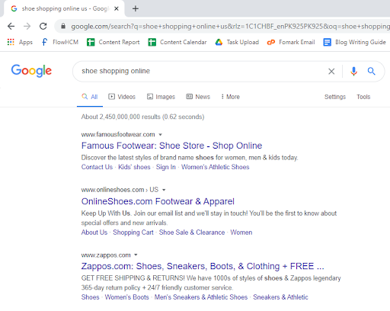The height and width of the screenshot is (311, 390).
Task: Open the Content Calendar bookmark
Action: [x=177, y=42]
